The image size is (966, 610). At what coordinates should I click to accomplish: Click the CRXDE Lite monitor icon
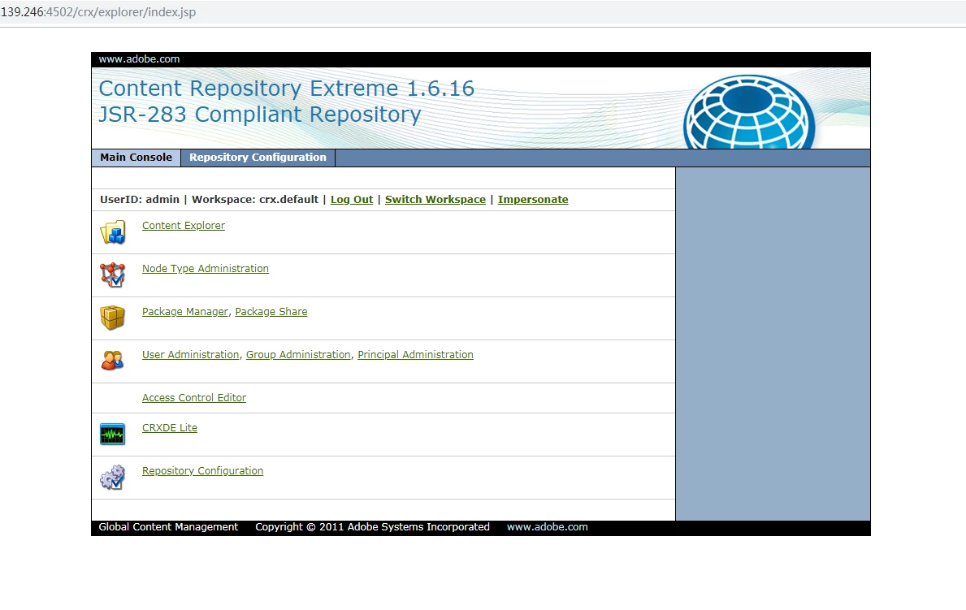pyautogui.click(x=113, y=435)
